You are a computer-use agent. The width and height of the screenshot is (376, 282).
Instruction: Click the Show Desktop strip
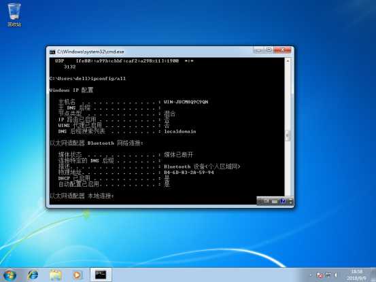click(373, 275)
